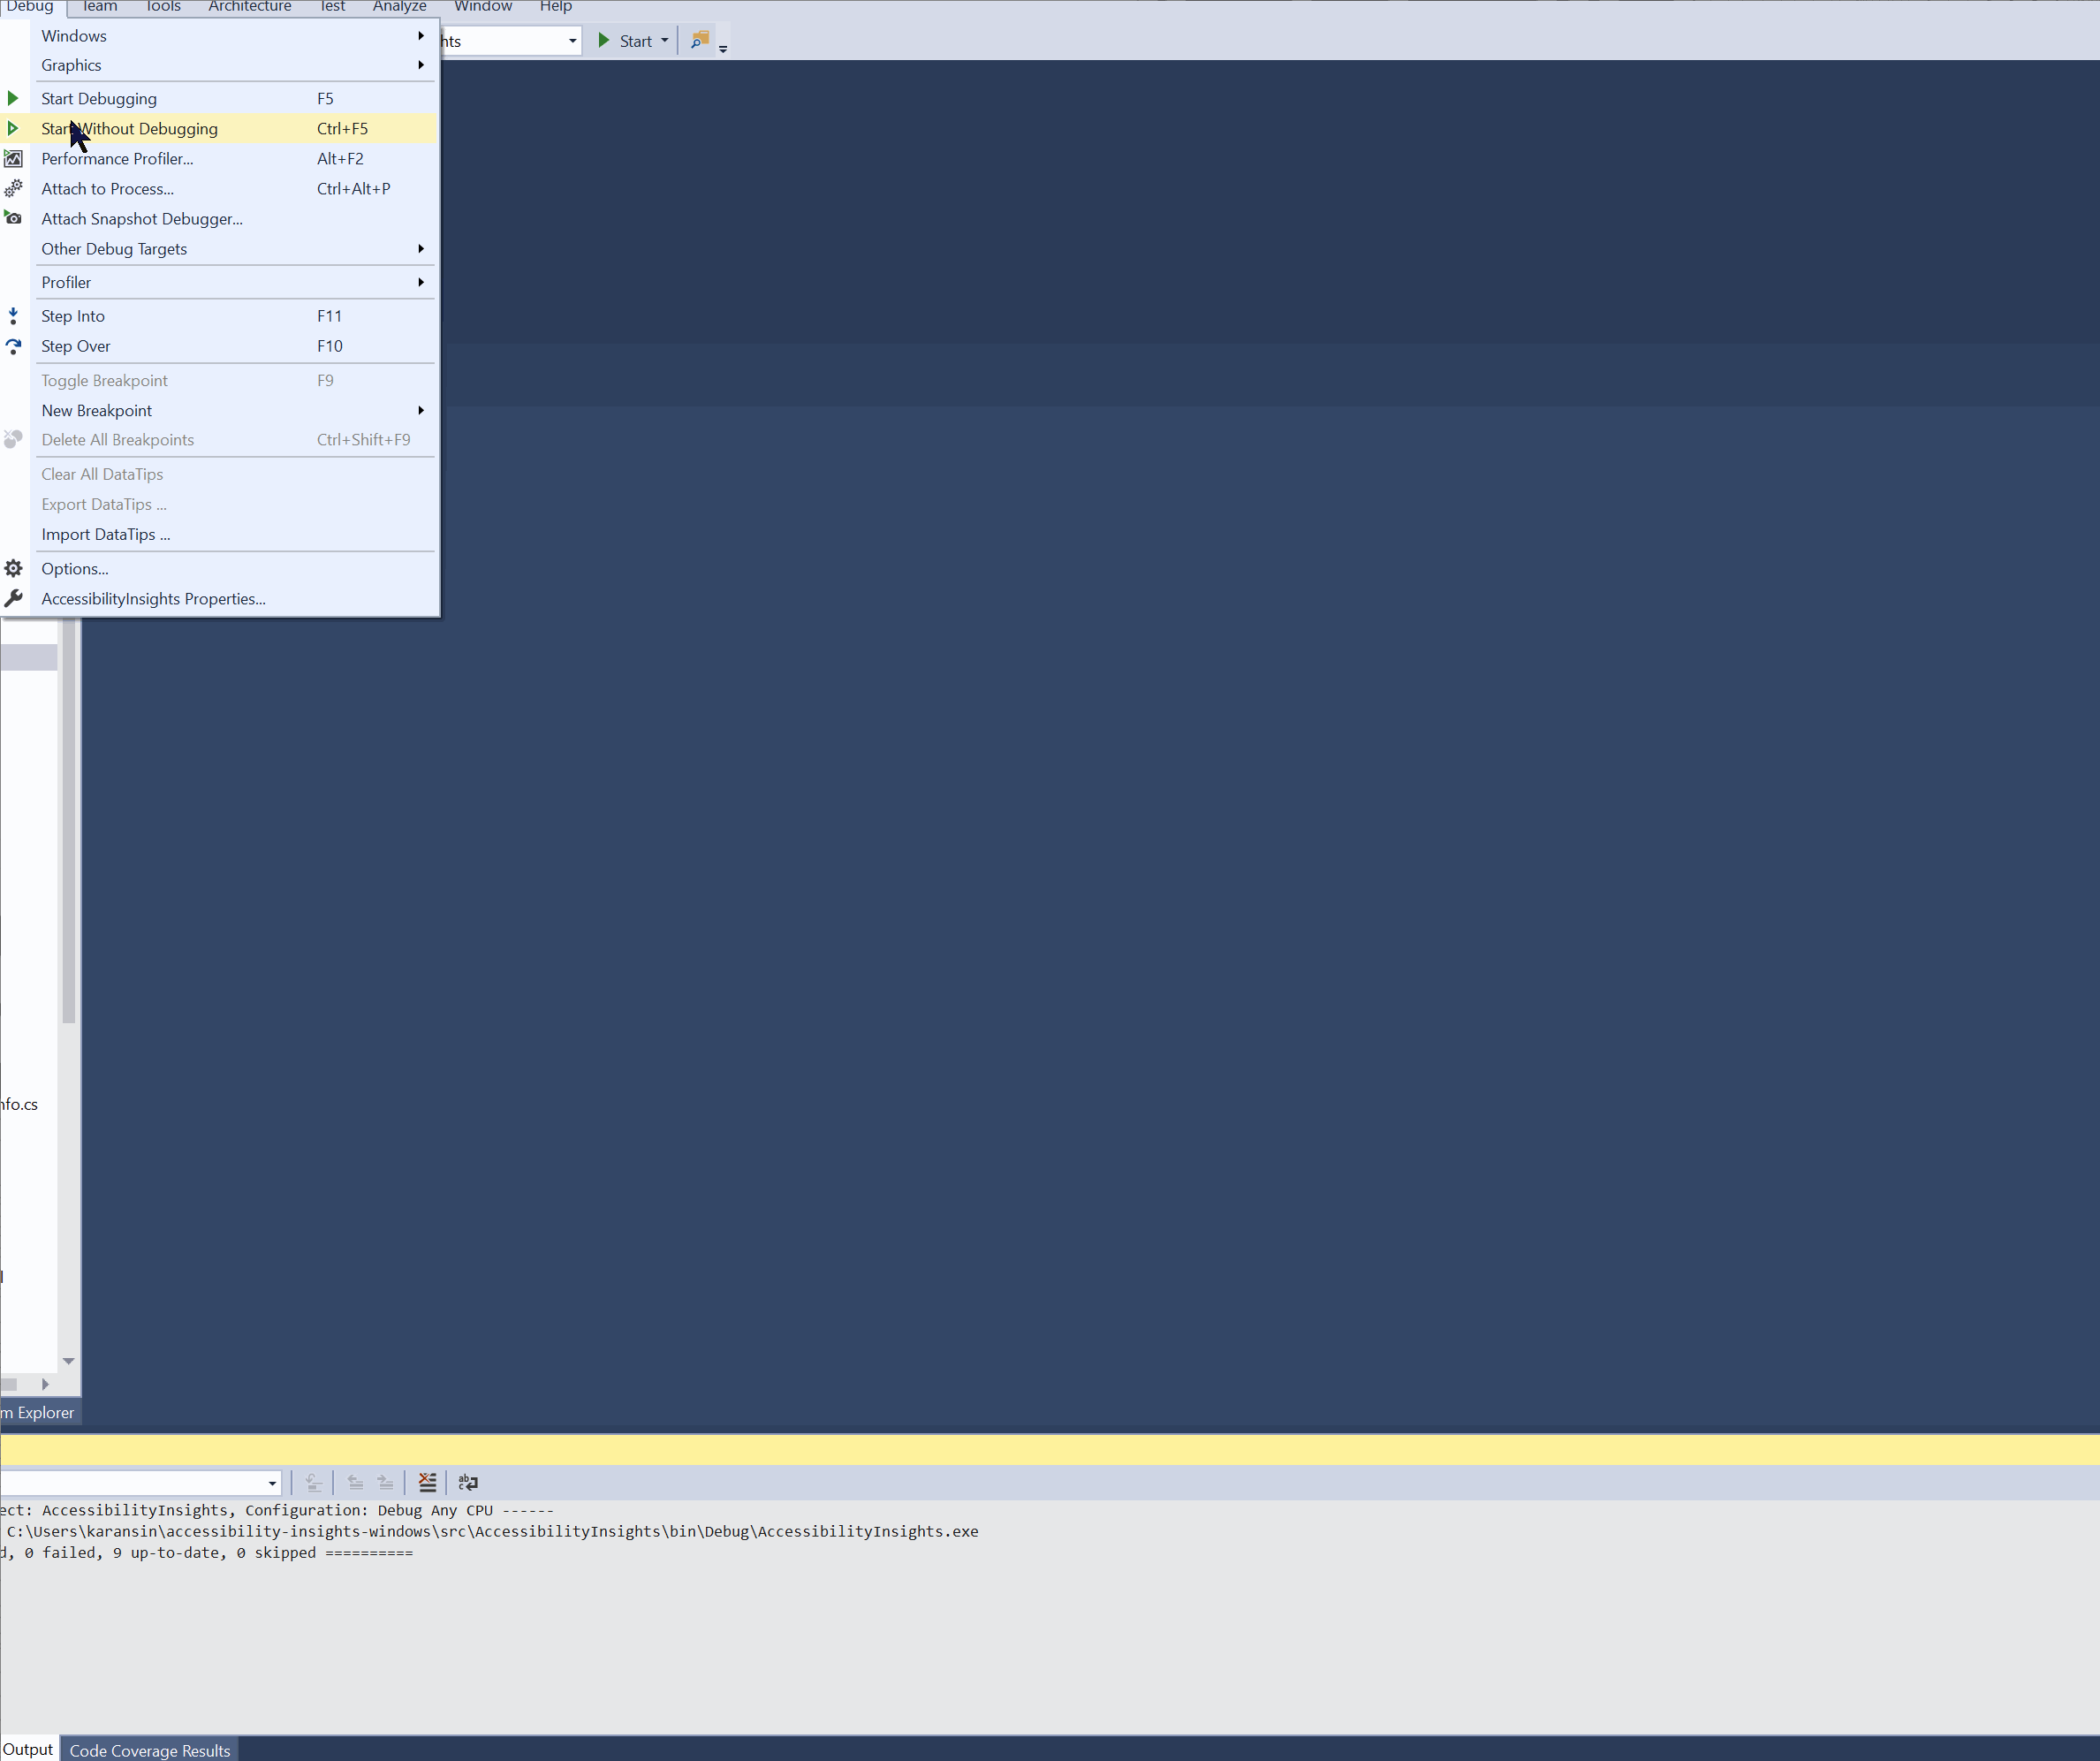Click the Attach Snapshot Debugger camera icon
2100x1761 pixels.
point(13,218)
